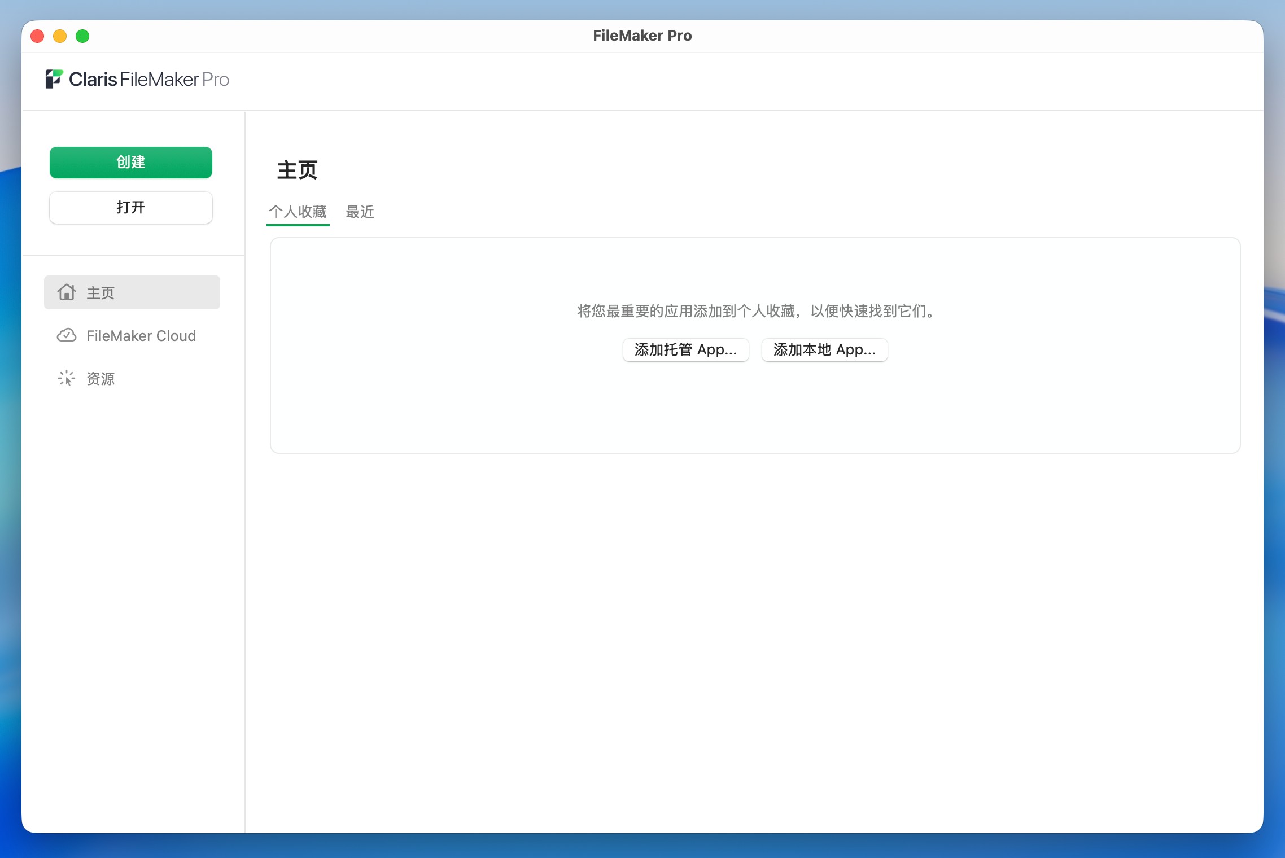Screen dimensions: 1285x858
Task: Click the Claris FileMaker Pro wordmark
Action: [x=148, y=80]
